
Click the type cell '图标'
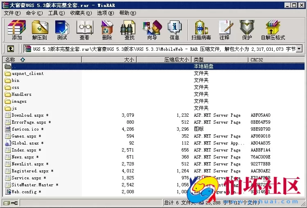[x=199, y=129]
